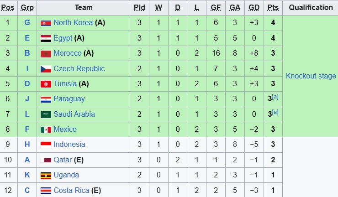The image size is (338, 197).
Task: Click the Uganda flag icon
Action: [x=46, y=175]
